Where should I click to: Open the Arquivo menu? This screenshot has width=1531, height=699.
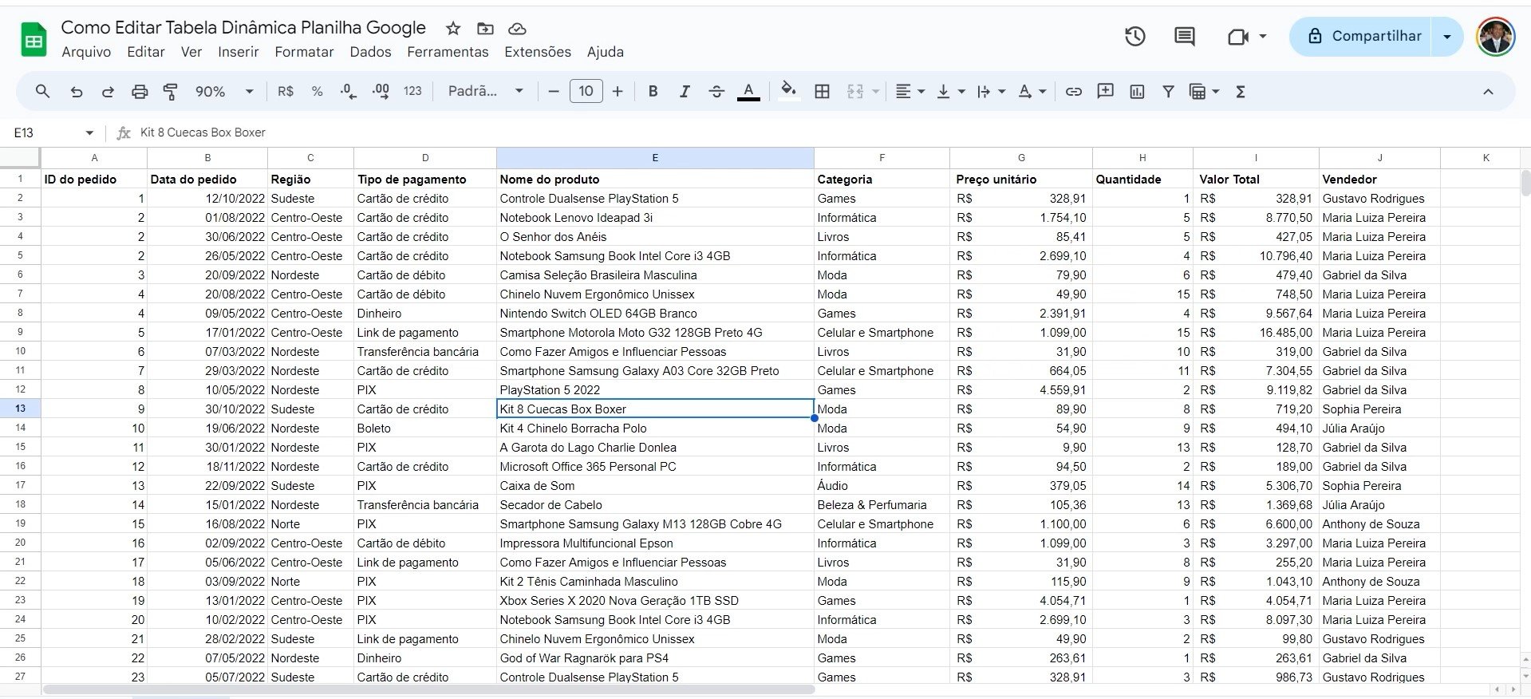point(86,52)
